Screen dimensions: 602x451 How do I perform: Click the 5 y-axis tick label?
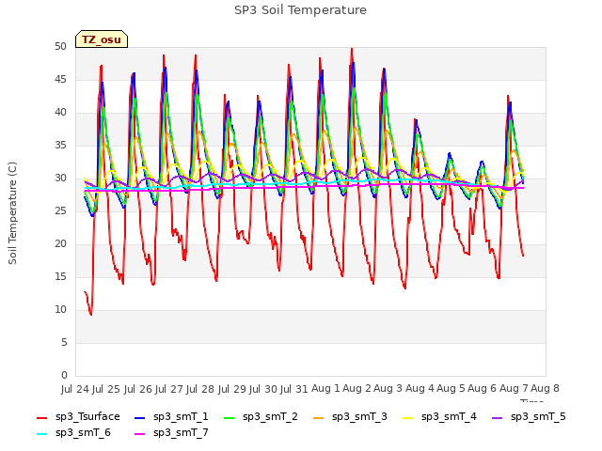(64, 342)
